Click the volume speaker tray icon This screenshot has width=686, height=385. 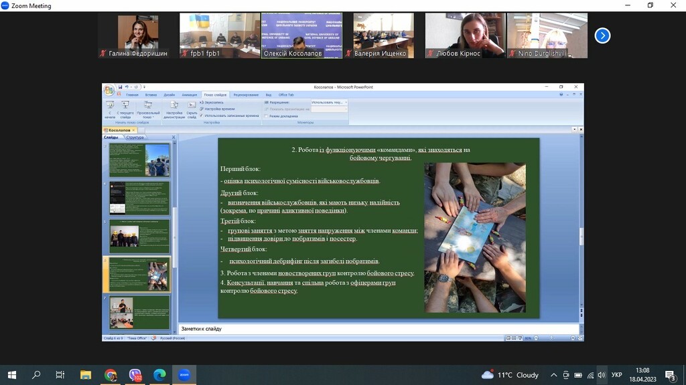[601, 375]
